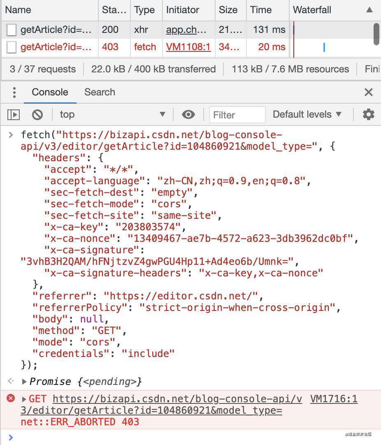Open the VM1108:1 initiator link
This screenshot has height=445, width=381.
tap(188, 47)
